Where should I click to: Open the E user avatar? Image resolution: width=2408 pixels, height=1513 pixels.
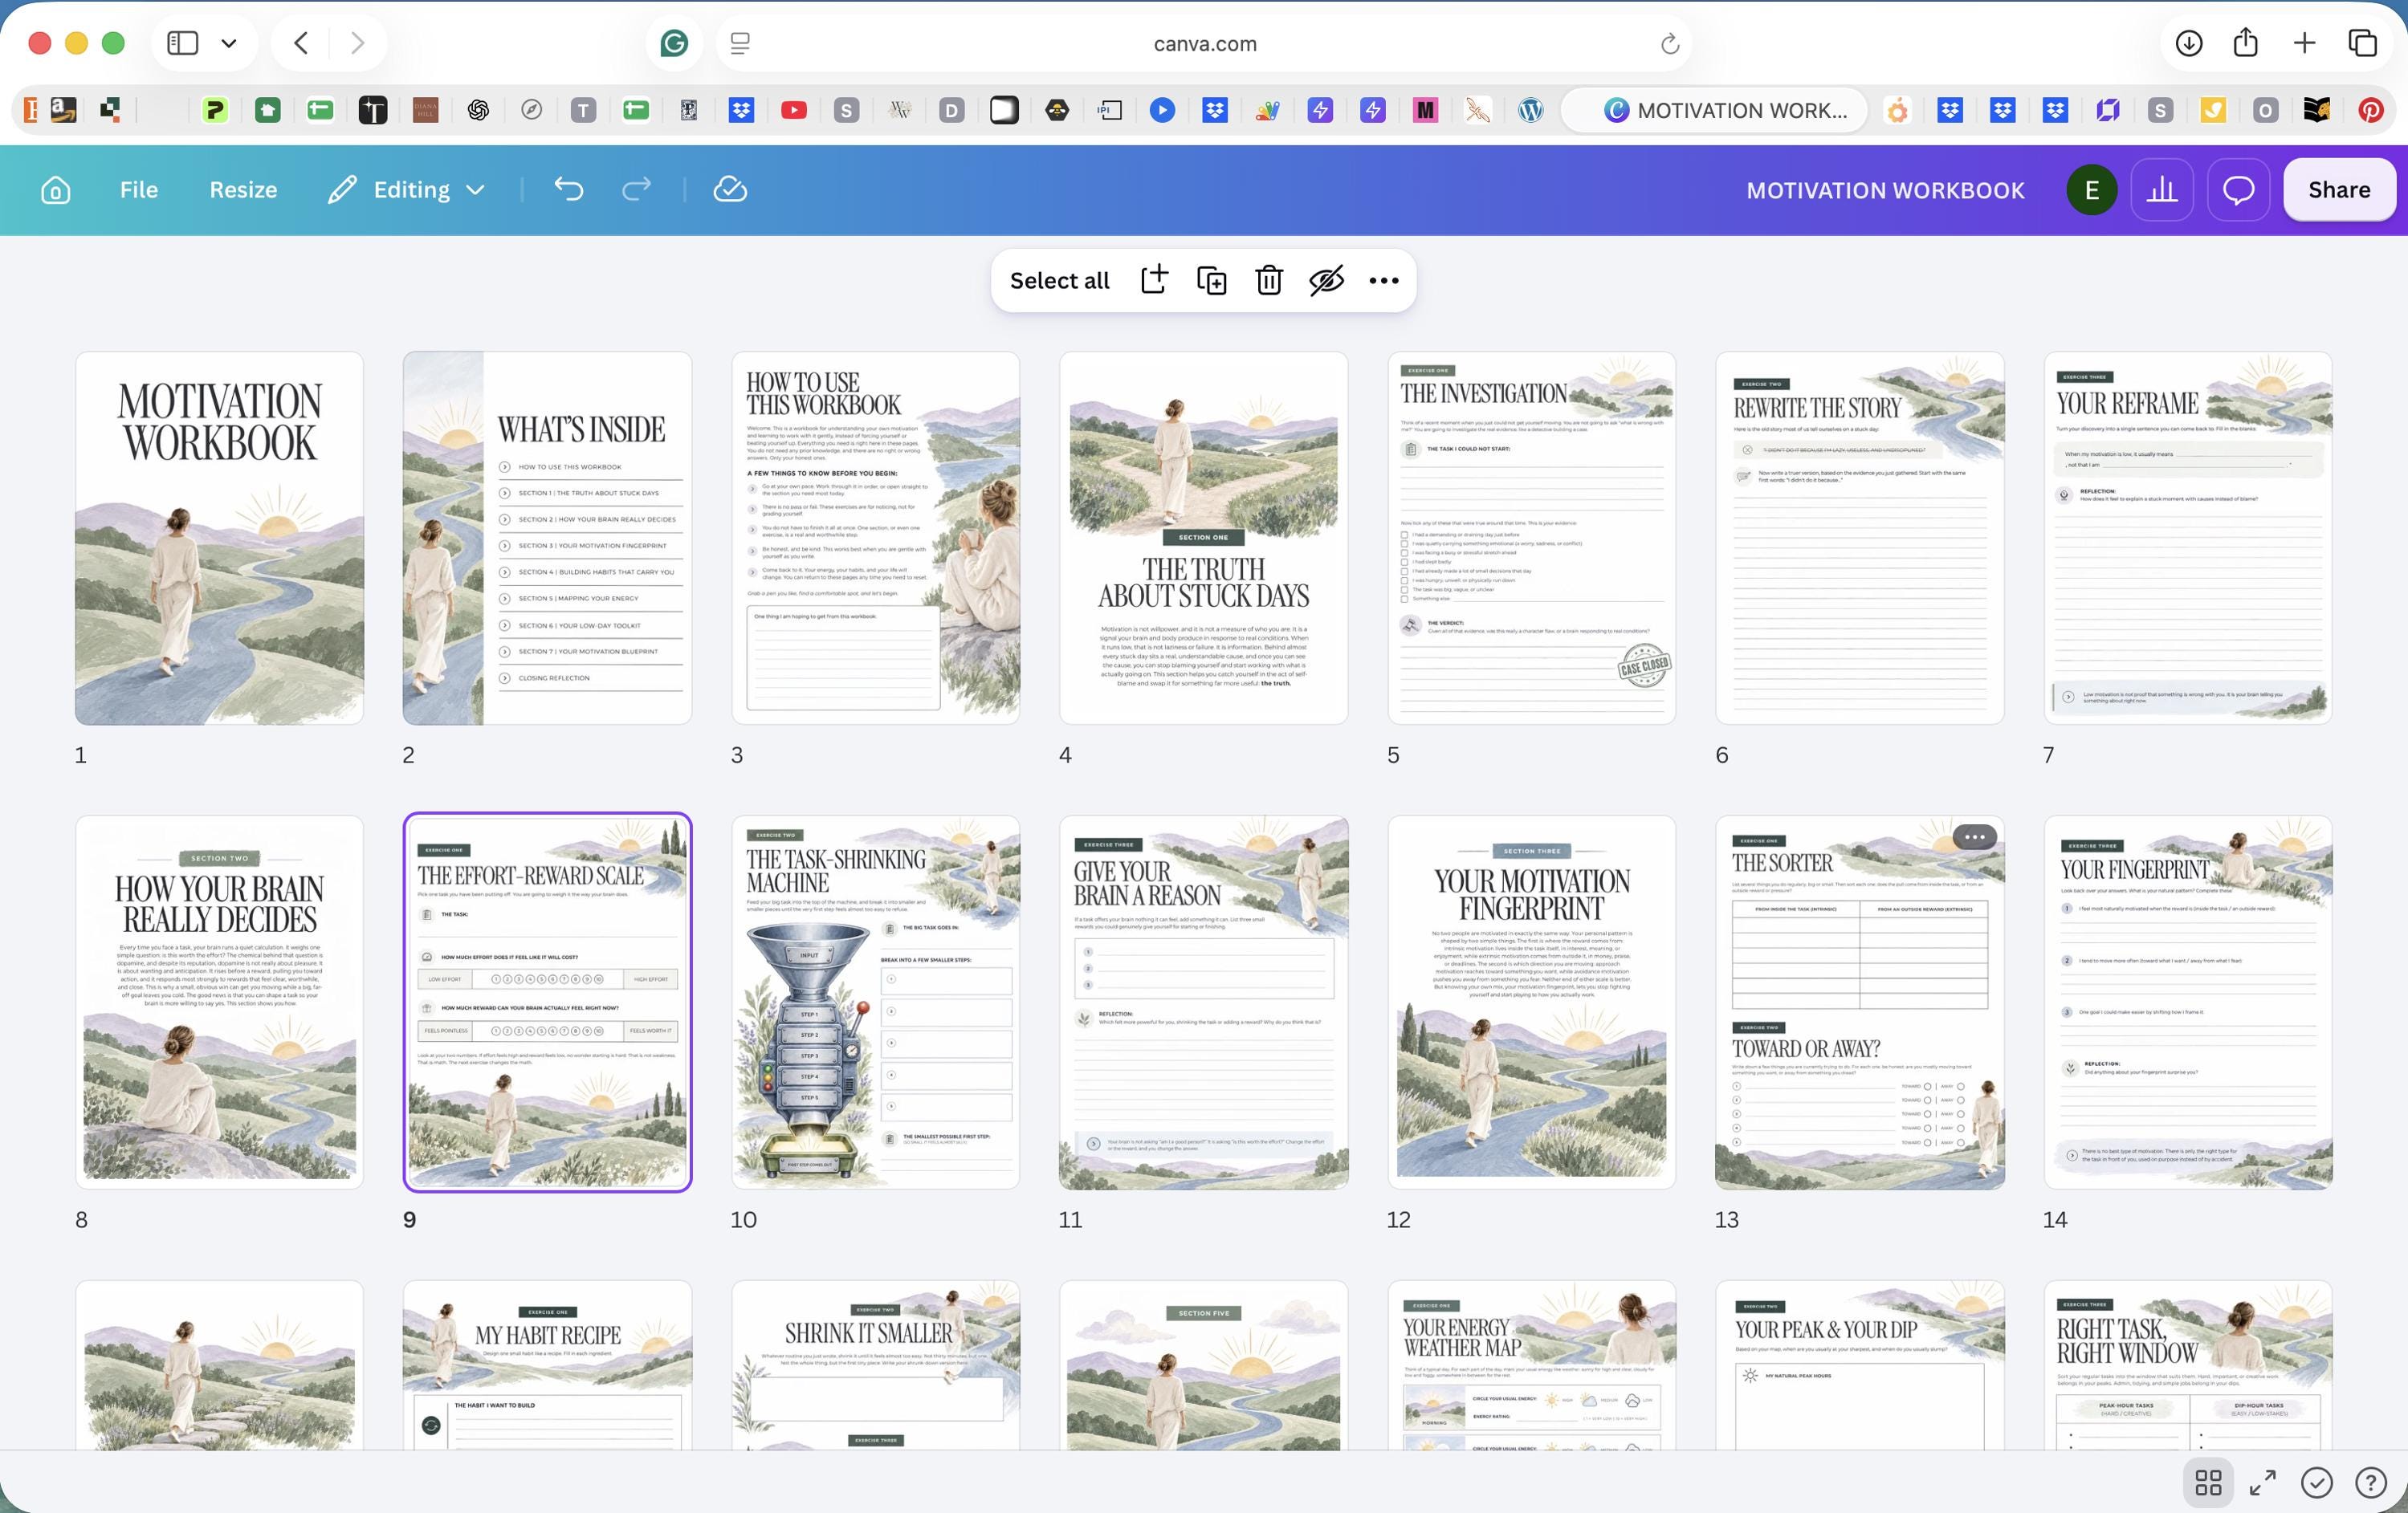[2091, 190]
